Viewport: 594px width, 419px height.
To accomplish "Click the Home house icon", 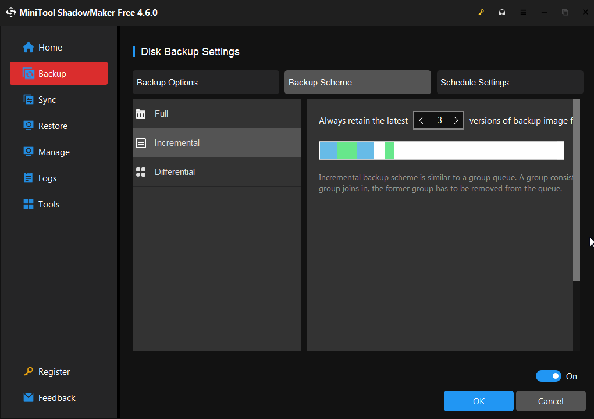I will [29, 47].
